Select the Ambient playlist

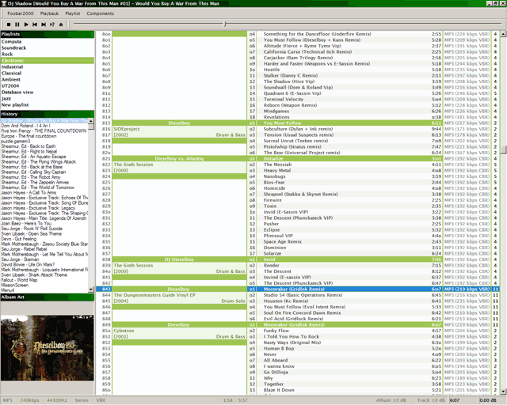48,79
